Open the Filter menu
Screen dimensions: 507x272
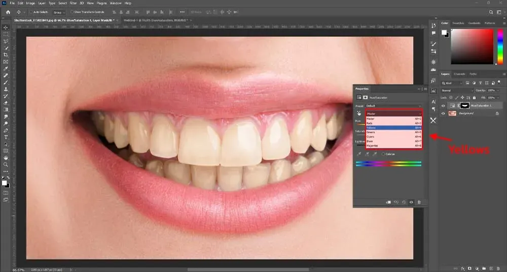73,3
